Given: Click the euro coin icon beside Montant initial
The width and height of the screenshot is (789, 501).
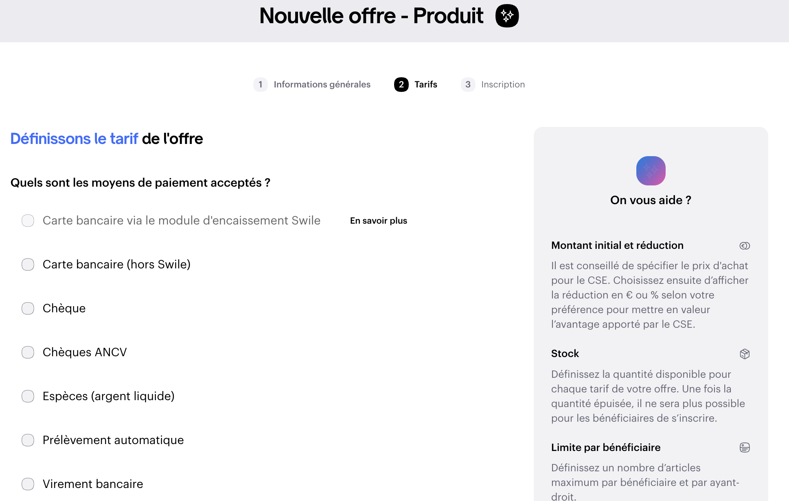Looking at the screenshot, I should click(x=745, y=246).
